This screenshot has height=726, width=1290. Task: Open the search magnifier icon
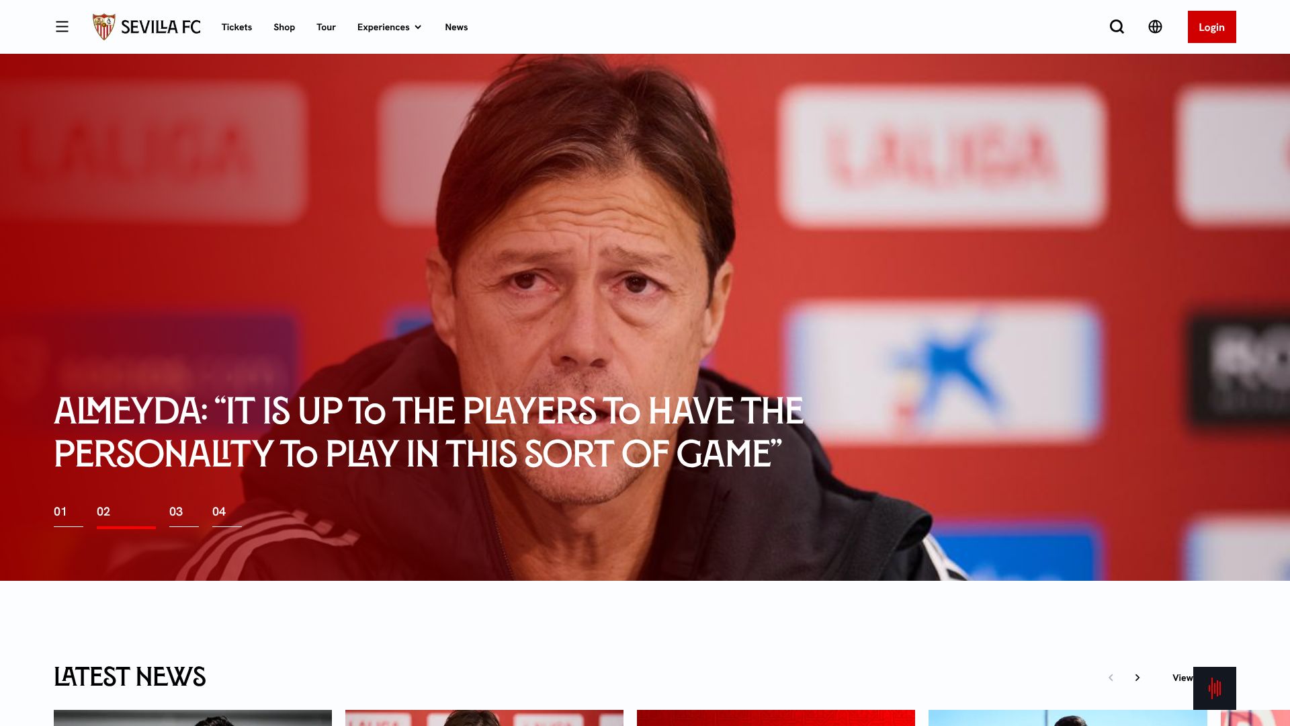[1117, 27]
